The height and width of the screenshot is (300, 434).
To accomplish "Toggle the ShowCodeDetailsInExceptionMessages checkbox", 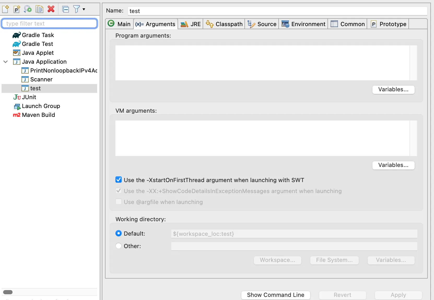I will 119,191.
